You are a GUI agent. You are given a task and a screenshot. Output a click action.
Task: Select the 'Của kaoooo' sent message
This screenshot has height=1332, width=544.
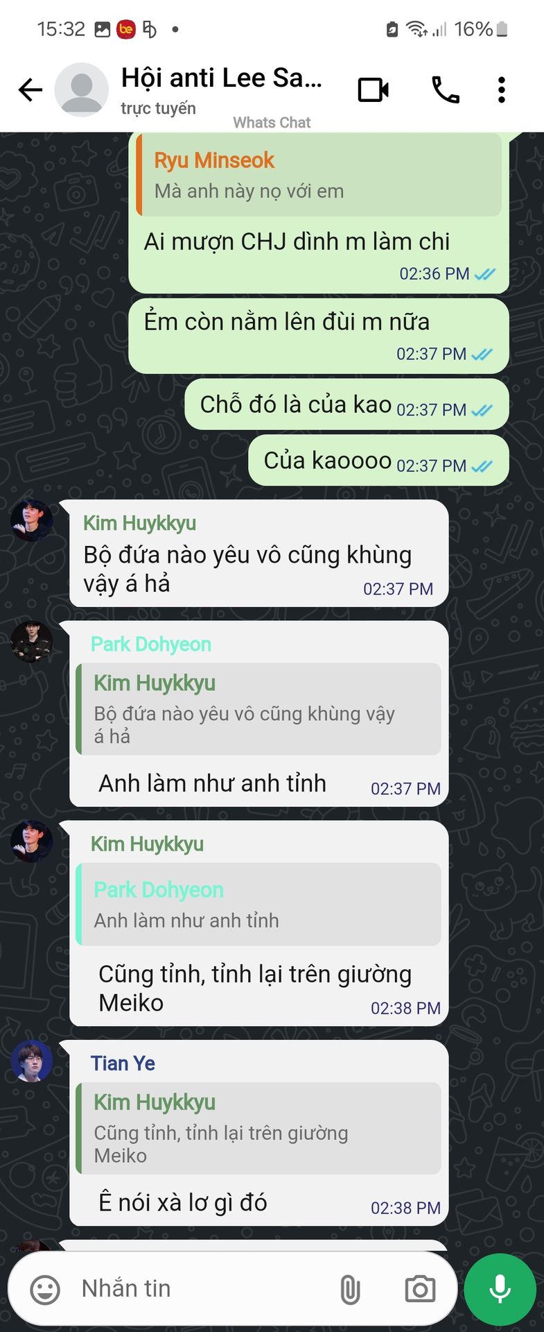click(x=378, y=460)
